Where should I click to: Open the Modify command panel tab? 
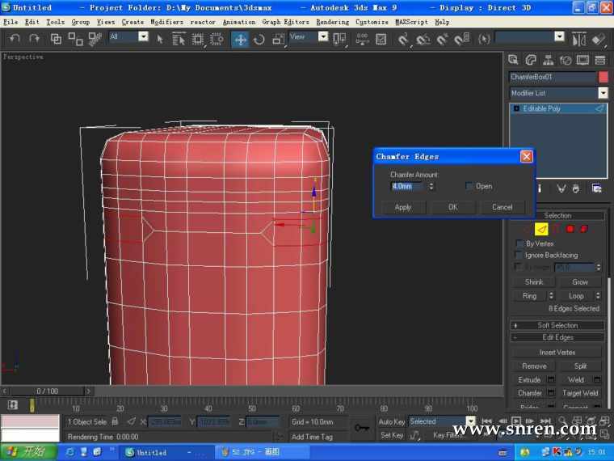[x=531, y=60]
